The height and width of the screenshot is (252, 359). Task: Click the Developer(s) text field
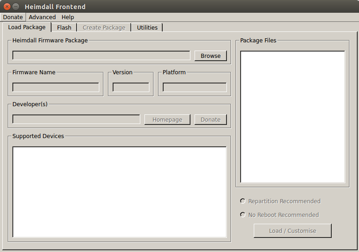point(76,119)
